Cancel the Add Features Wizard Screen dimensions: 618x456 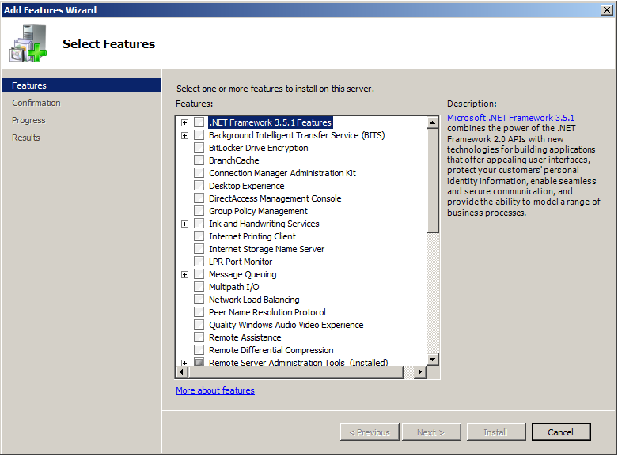(561, 432)
